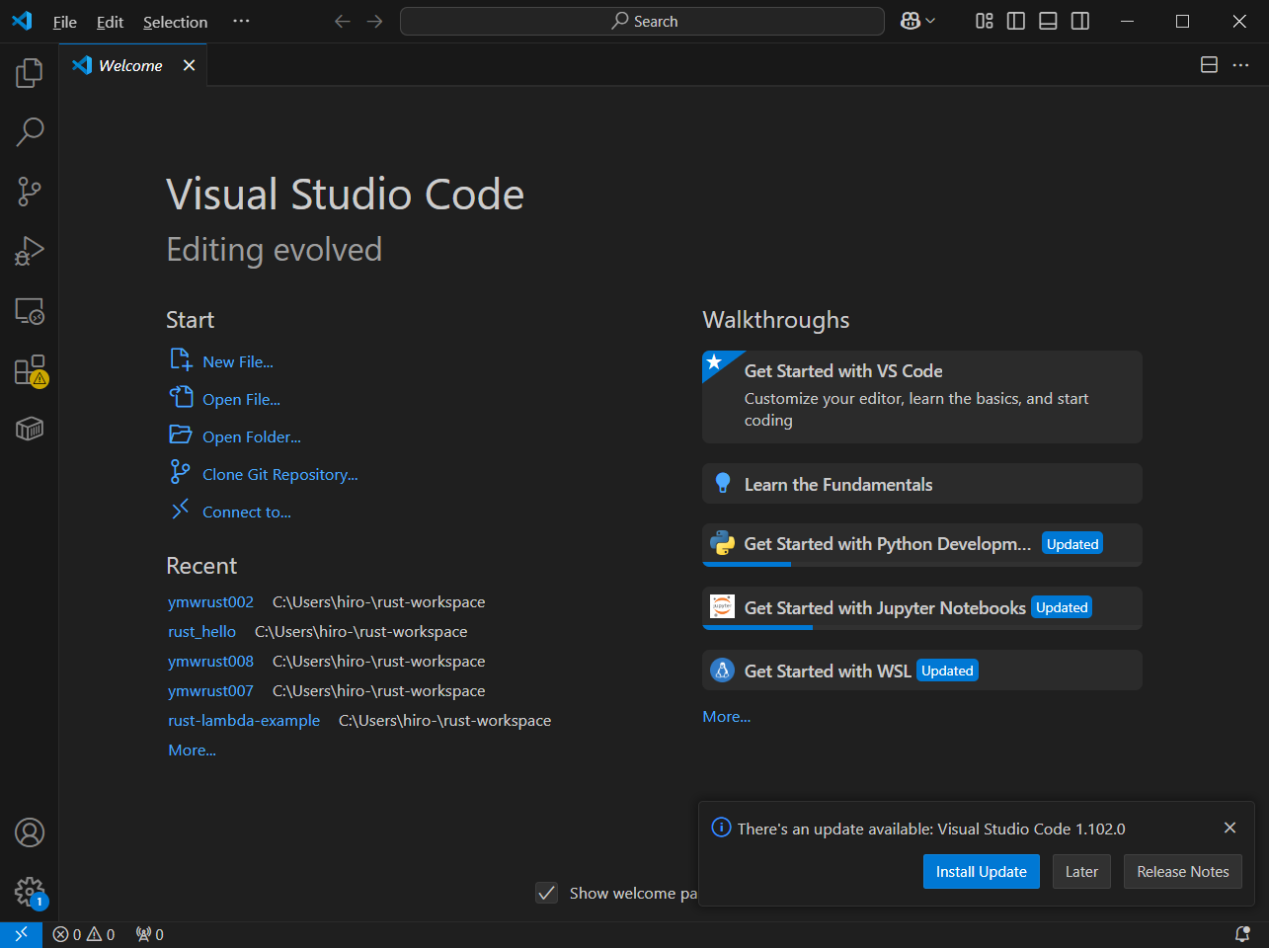1269x948 pixels.
Task: Open the Search view in activity bar
Action: tap(30, 131)
